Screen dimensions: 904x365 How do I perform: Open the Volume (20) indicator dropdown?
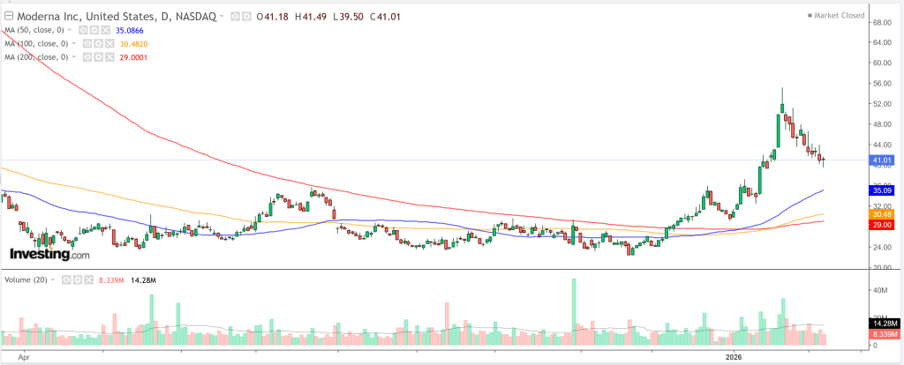point(54,279)
